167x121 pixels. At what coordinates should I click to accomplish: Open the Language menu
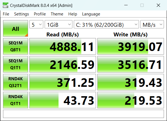click(x=91, y=14)
